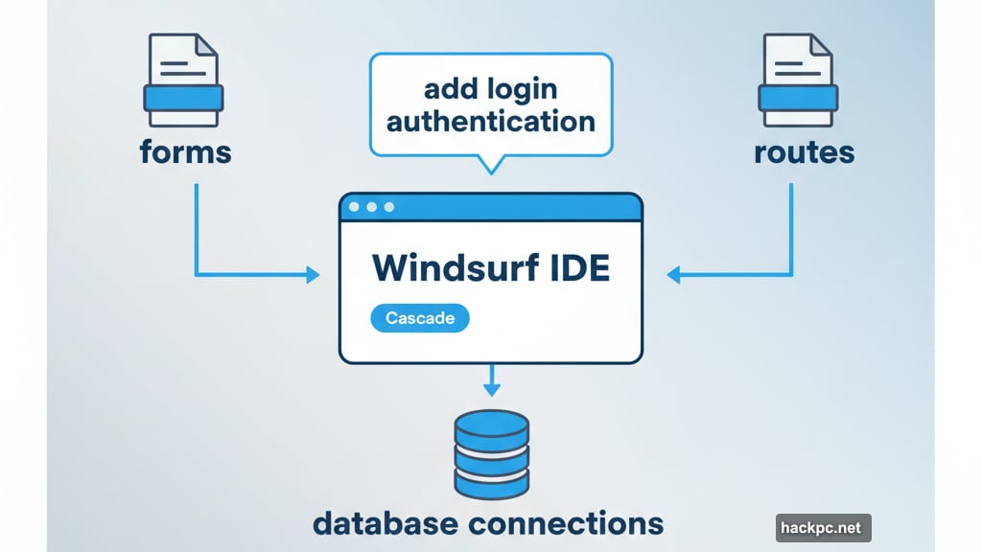Toggle the downward arrow to database connections
Viewport: 982px width, 552px height.
pos(492,381)
